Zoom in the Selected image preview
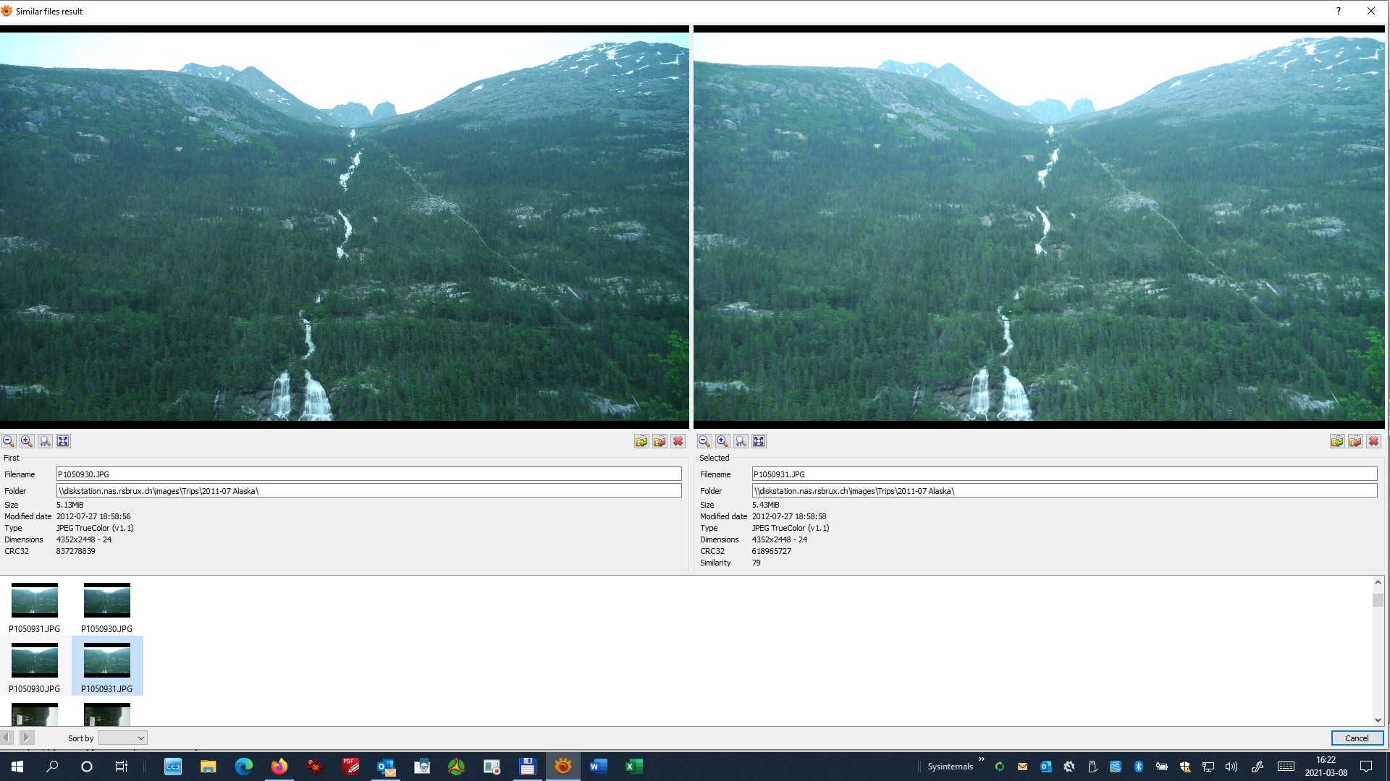Image resolution: width=1390 pixels, height=781 pixels. (x=723, y=441)
